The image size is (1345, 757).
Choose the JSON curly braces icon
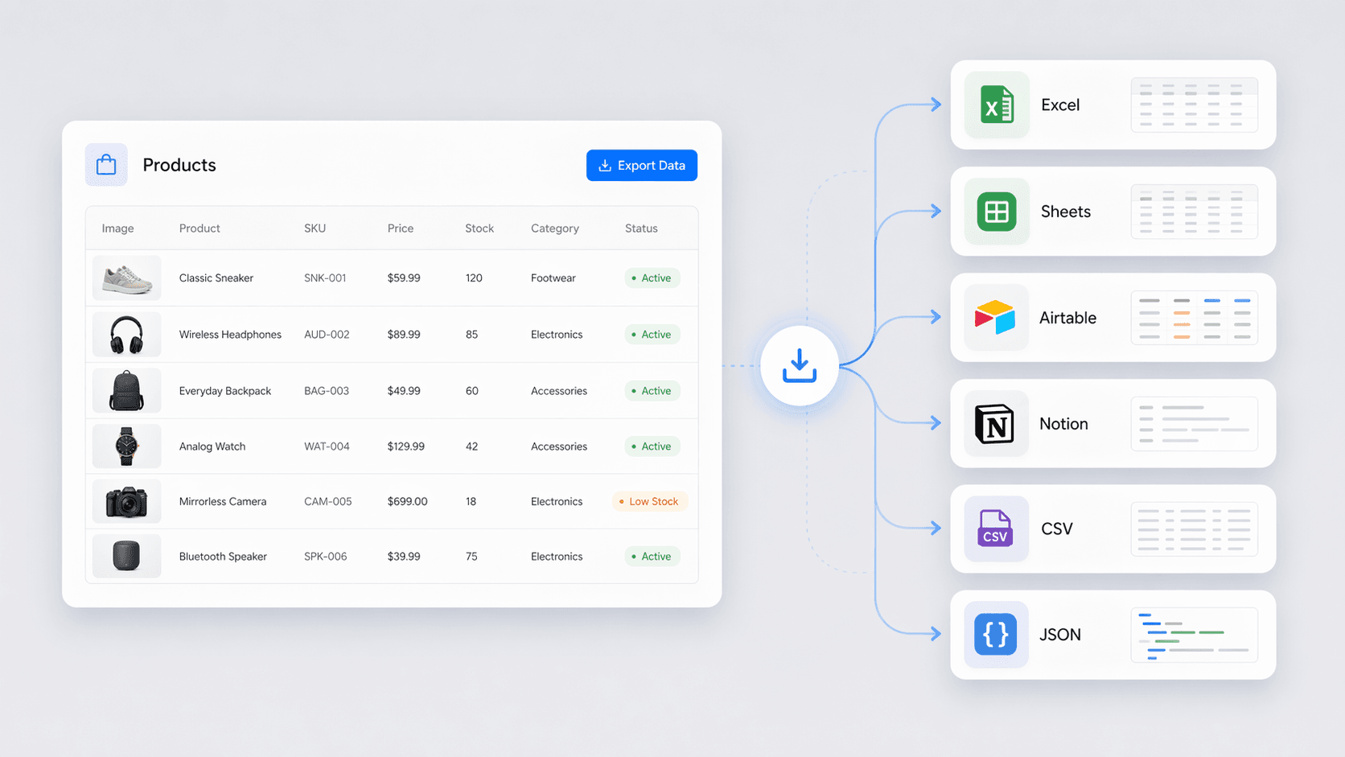tap(995, 635)
